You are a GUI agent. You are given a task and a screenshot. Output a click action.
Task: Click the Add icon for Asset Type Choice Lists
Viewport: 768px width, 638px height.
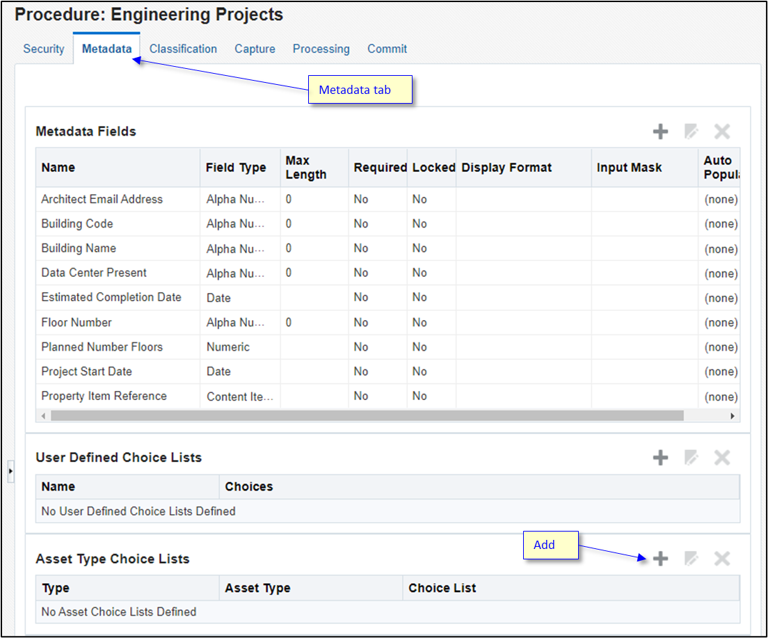[x=659, y=558]
